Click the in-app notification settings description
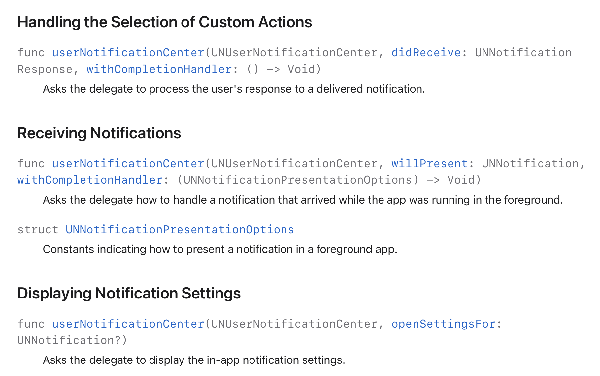600x376 pixels. [194, 360]
